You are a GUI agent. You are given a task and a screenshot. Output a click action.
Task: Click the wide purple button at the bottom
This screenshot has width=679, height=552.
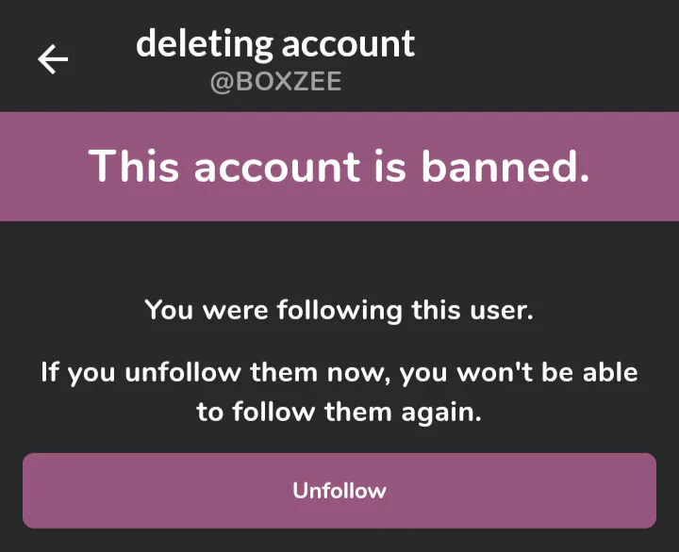[x=339, y=491]
